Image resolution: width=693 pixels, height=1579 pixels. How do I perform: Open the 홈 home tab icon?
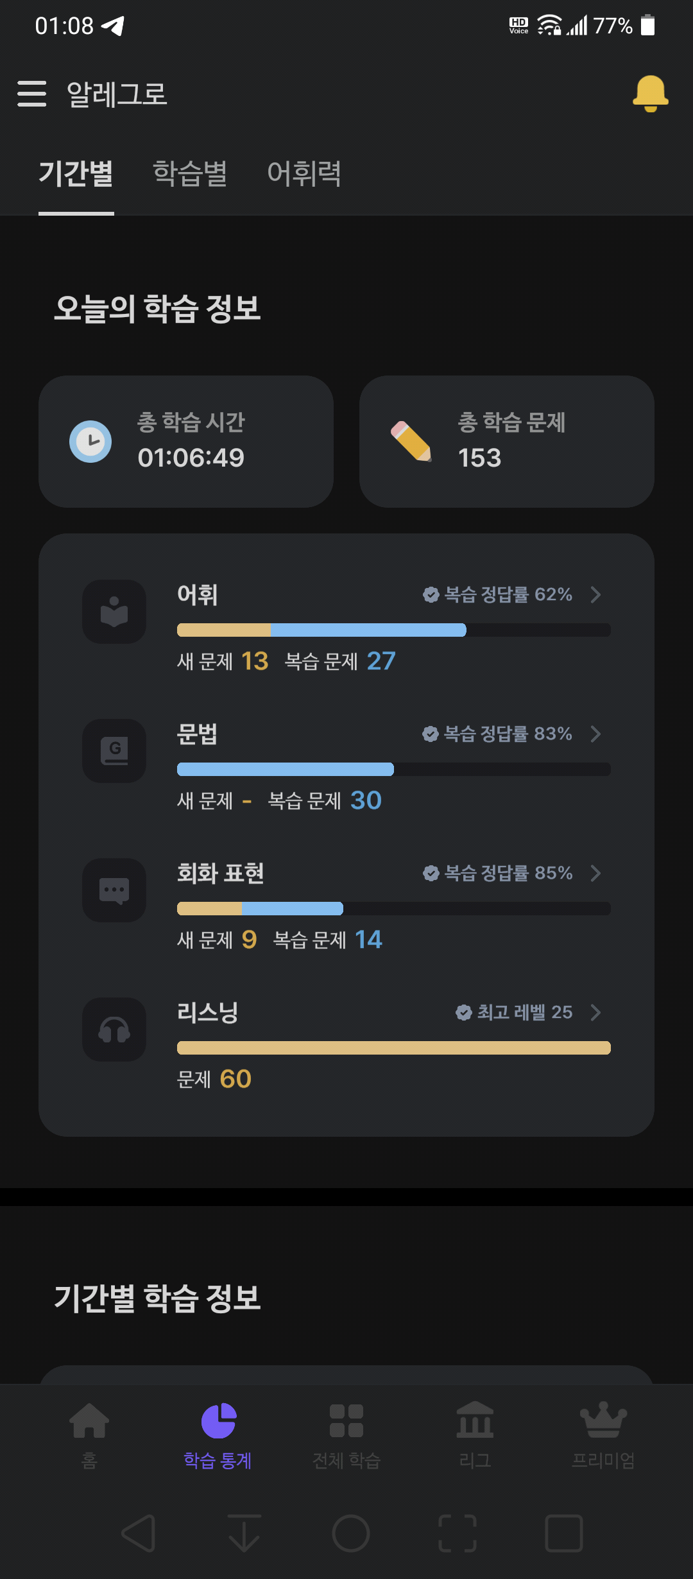point(89,1420)
